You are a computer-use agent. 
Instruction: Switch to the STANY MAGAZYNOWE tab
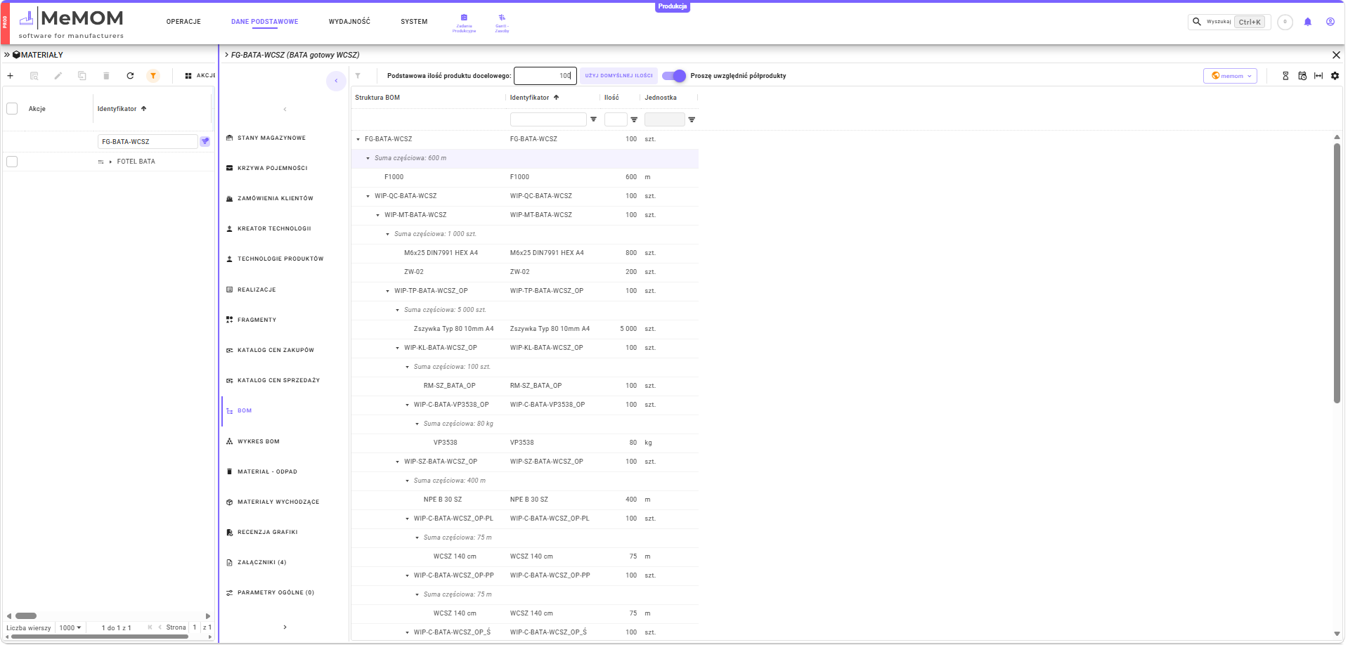271,138
